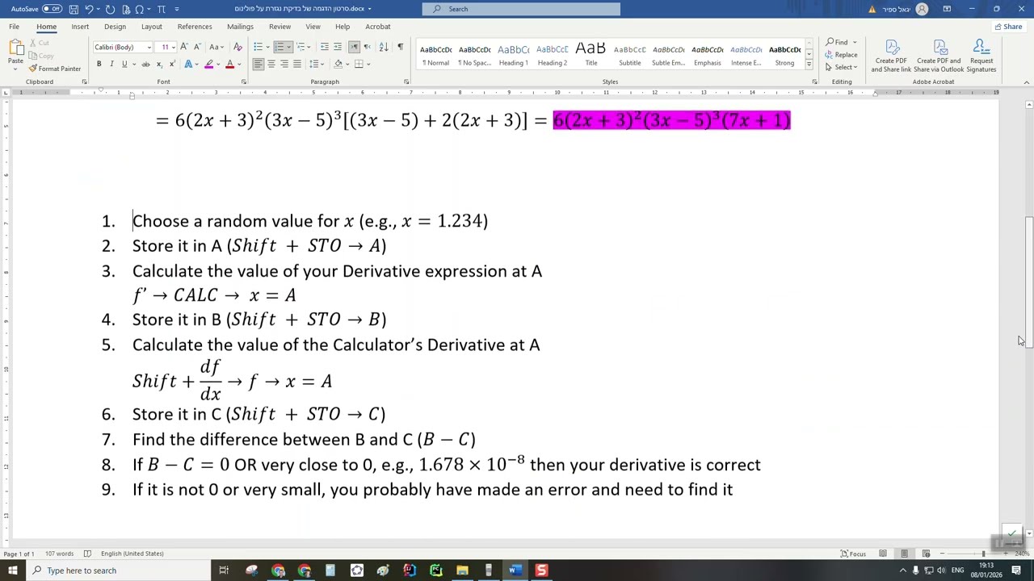
Task: Increase paragraph indent
Action: tap(338, 47)
